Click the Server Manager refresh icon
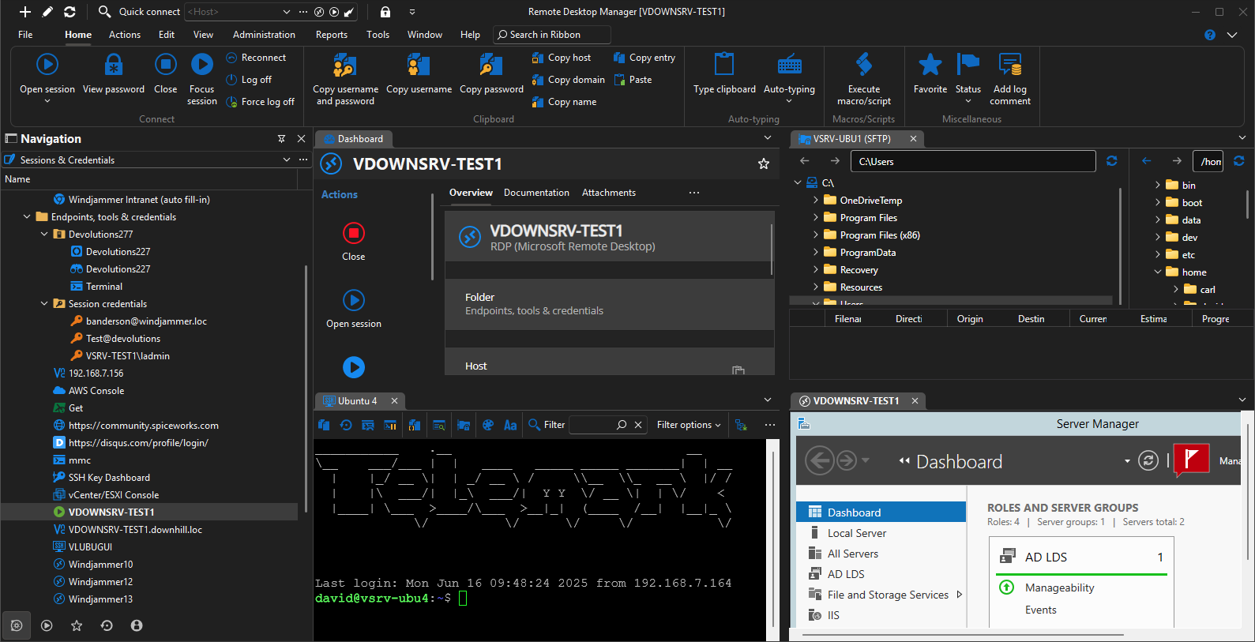 coord(1148,460)
